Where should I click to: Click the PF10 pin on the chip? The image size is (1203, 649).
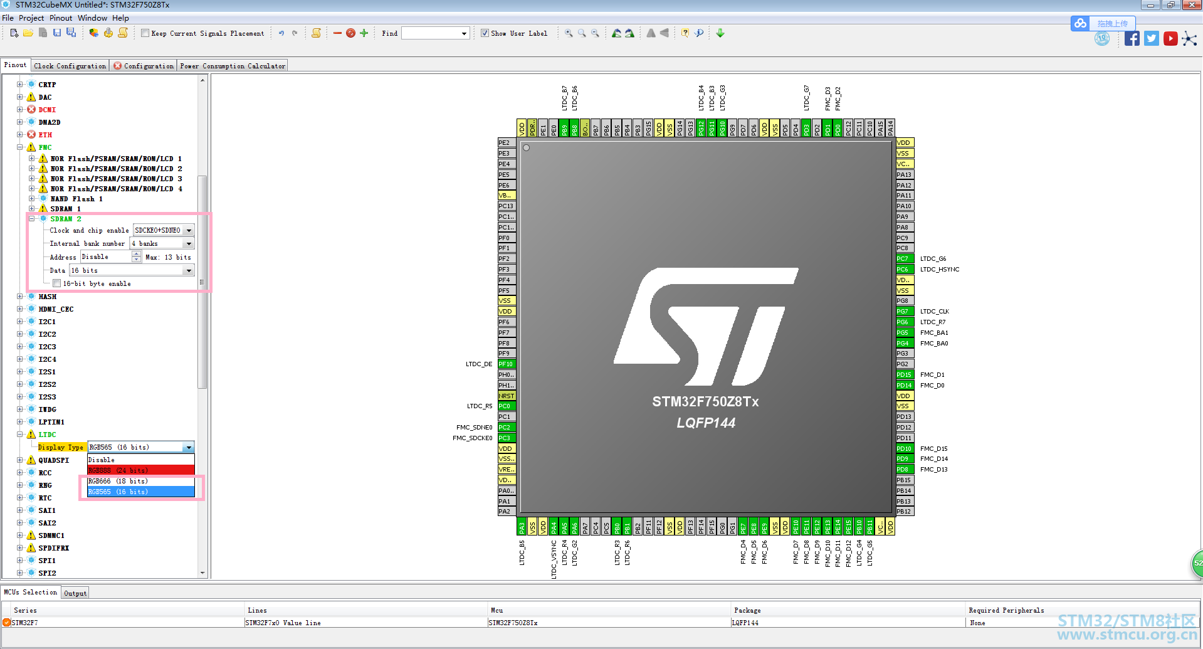506,364
